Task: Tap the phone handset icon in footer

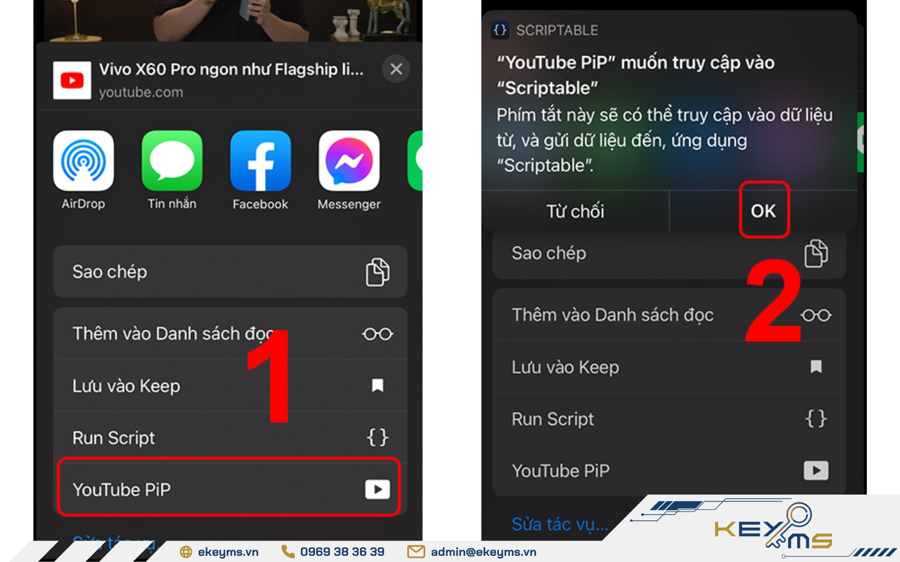Action: [x=288, y=552]
